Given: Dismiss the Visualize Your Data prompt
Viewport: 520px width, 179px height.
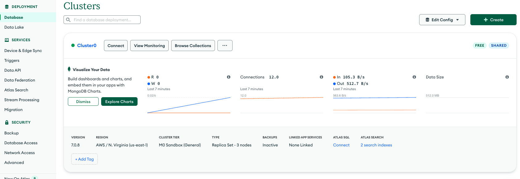Looking at the screenshot, I should pyautogui.click(x=83, y=101).
